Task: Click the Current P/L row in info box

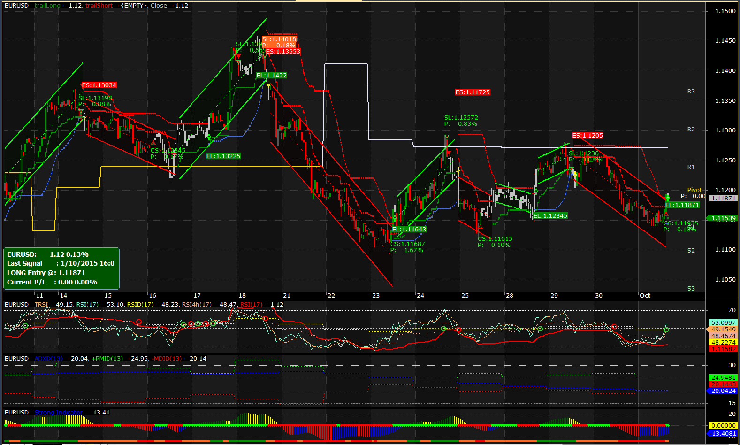Action: point(52,282)
